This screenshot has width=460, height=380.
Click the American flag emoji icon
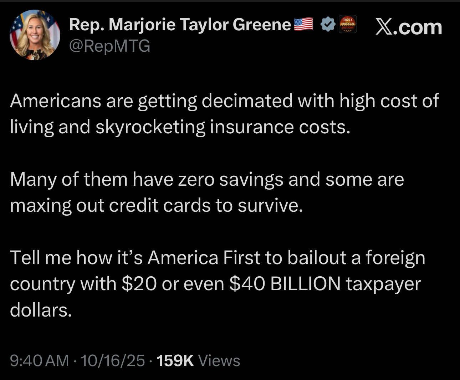(303, 24)
